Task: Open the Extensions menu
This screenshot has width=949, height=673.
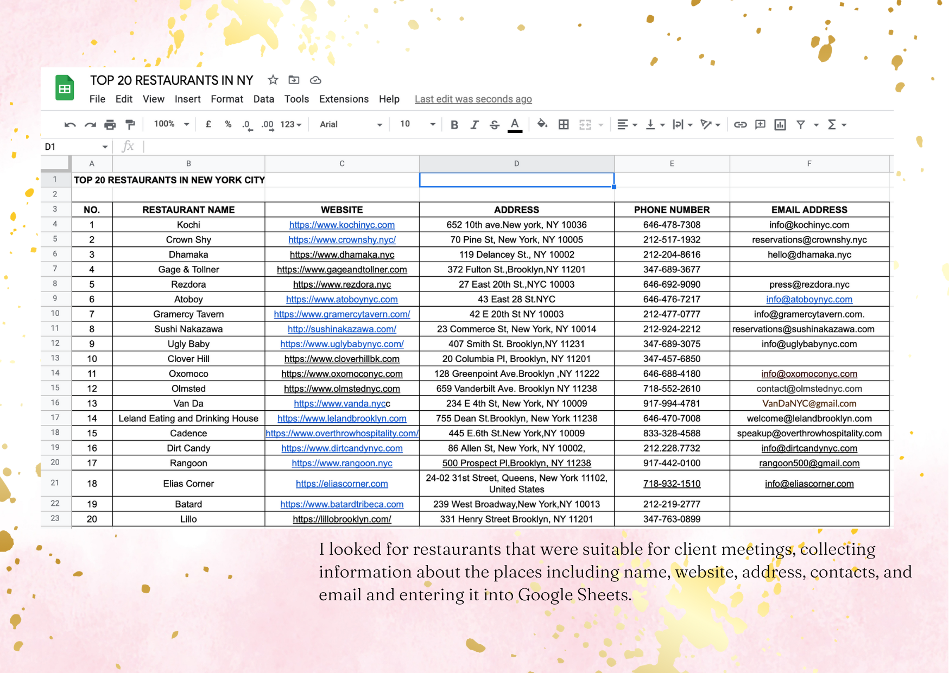Action: pos(344,99)
